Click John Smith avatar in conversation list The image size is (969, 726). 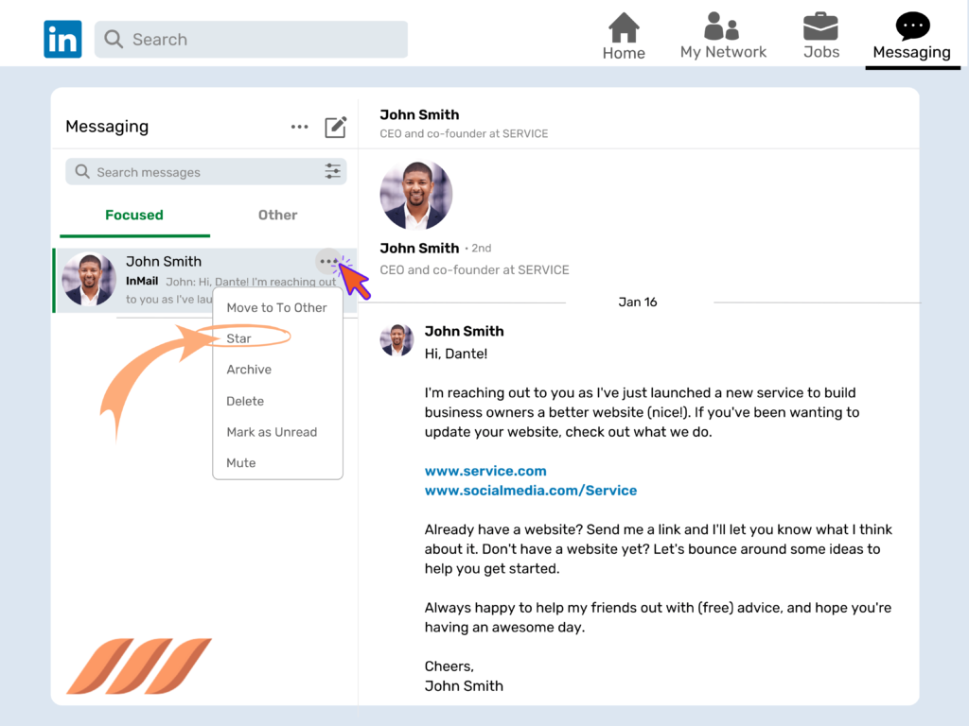pos(89,279)
